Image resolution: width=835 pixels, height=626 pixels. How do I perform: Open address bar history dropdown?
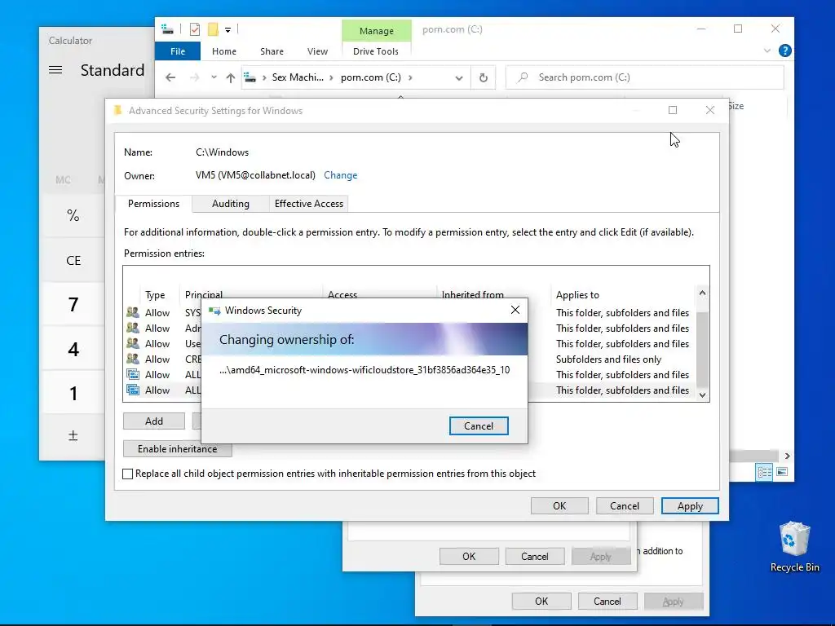pos(459,78)
